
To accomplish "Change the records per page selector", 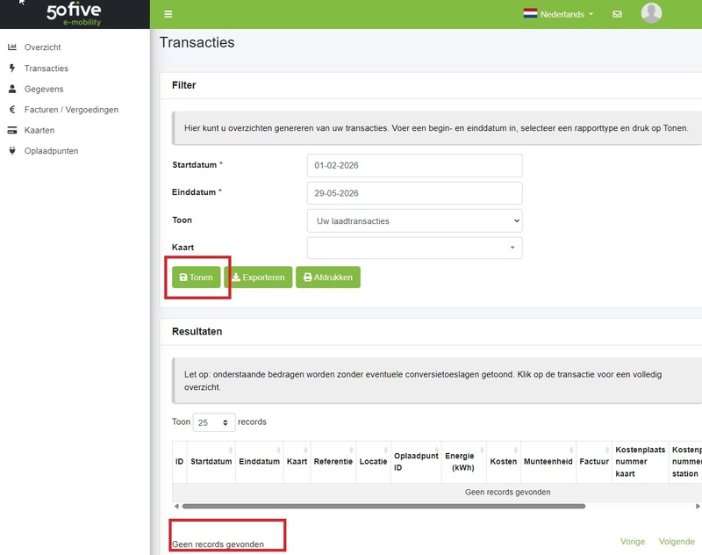I will (214, 422).
